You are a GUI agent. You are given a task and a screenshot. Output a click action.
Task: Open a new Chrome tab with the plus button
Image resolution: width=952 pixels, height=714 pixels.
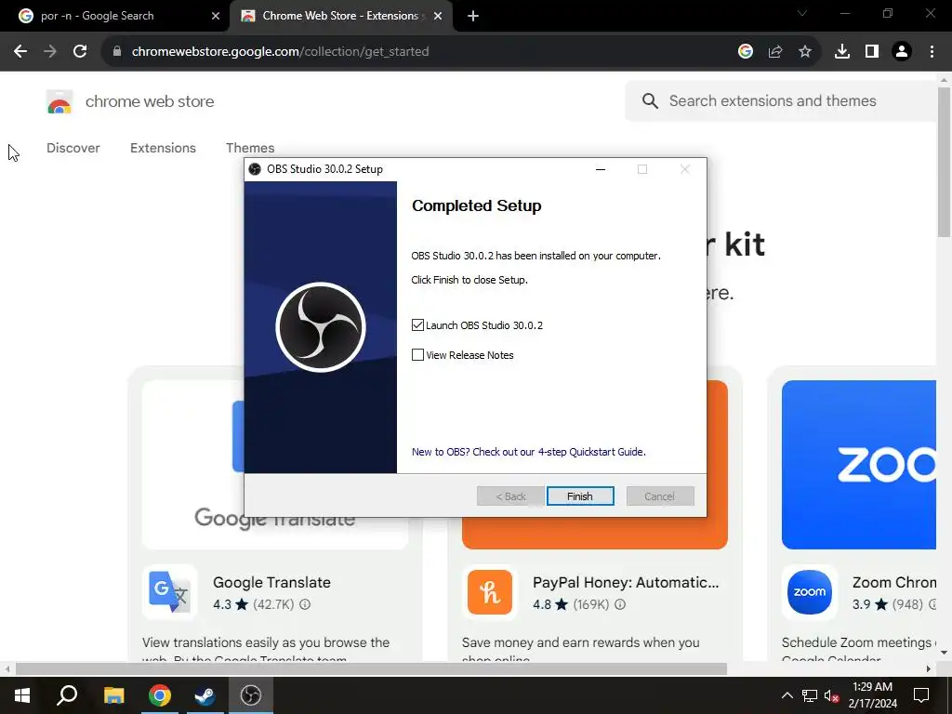coord(473,16)
